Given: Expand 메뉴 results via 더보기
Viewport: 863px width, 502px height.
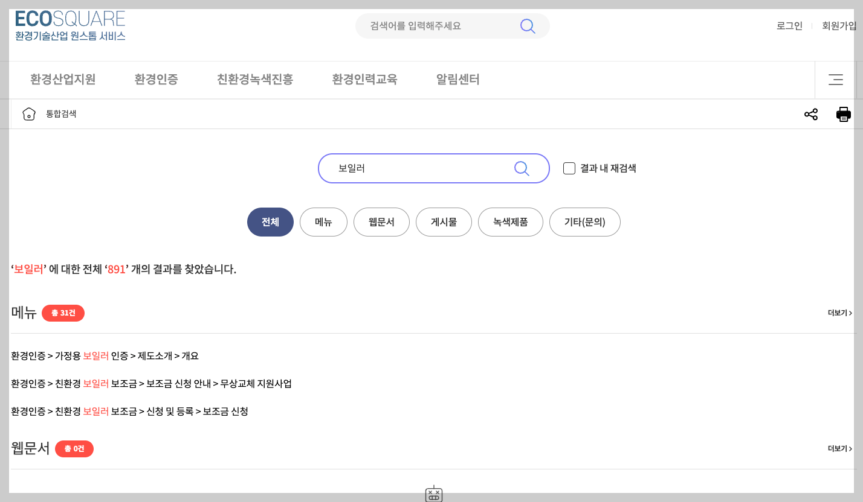Looking at the screenshot, I should [x=839, y=313].
